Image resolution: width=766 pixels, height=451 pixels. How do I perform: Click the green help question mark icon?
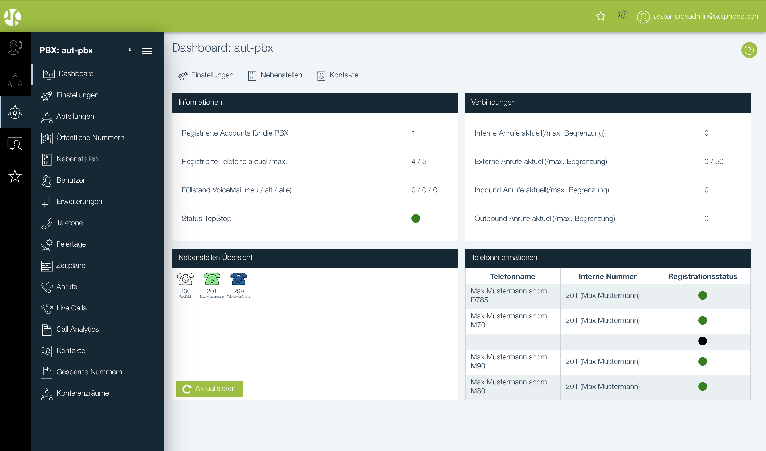[x=749, y=50]
